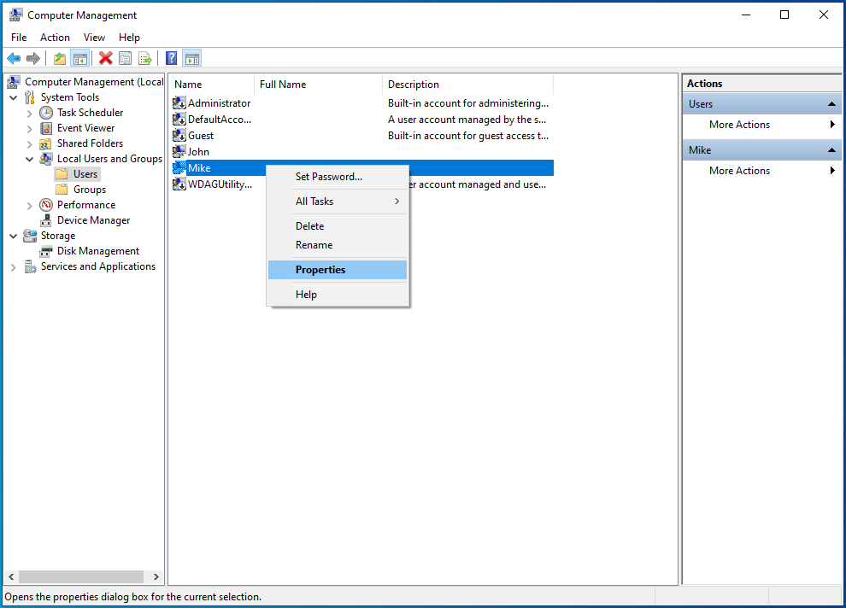846x608 pixels.
Task: Toggle the Show/Hide Action Pane icon
Action: pos(192,58)
